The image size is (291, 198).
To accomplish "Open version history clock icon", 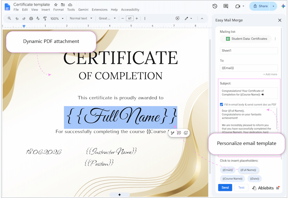I will (215, 6).
